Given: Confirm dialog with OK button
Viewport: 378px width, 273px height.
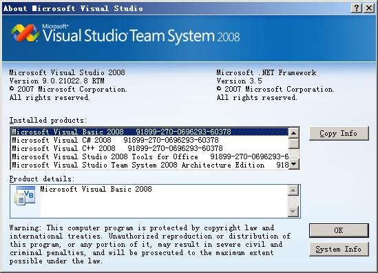Looking at the screenshot, I should pos(339,230).
